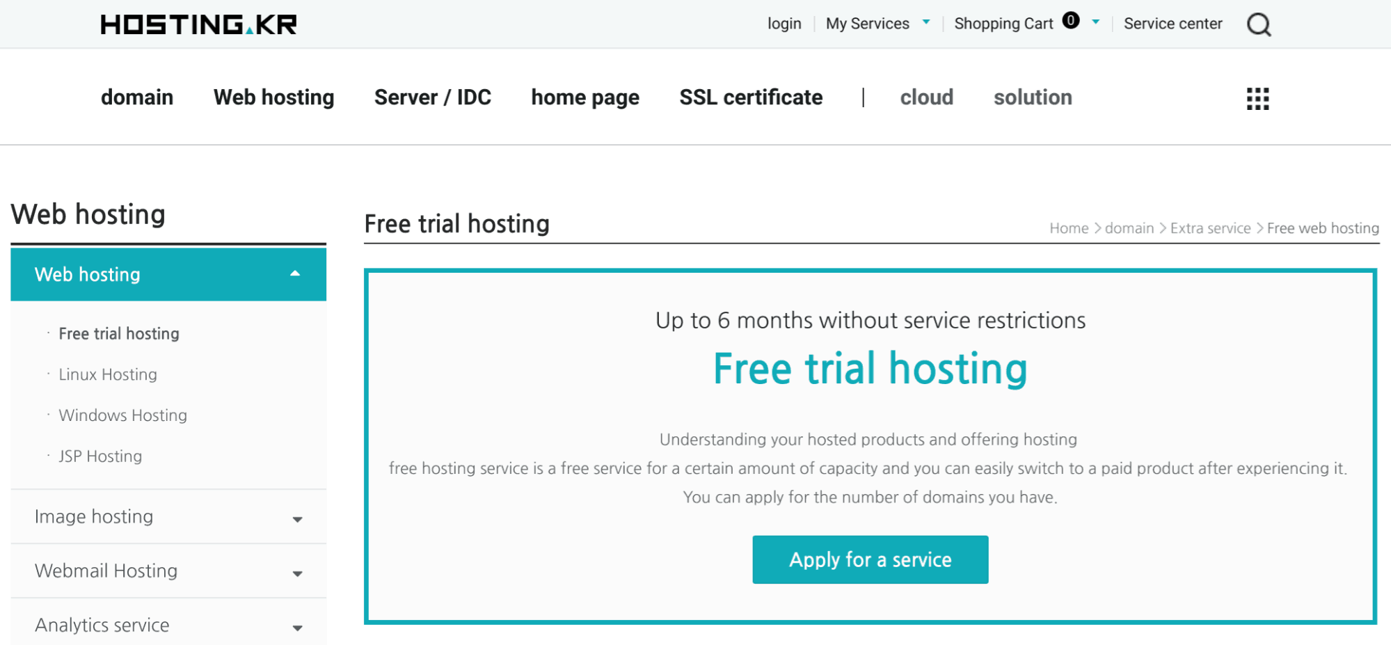Open the cloud menu
Image resolution: width=1391 pixels, height=645 pixels.
point(927,97)
